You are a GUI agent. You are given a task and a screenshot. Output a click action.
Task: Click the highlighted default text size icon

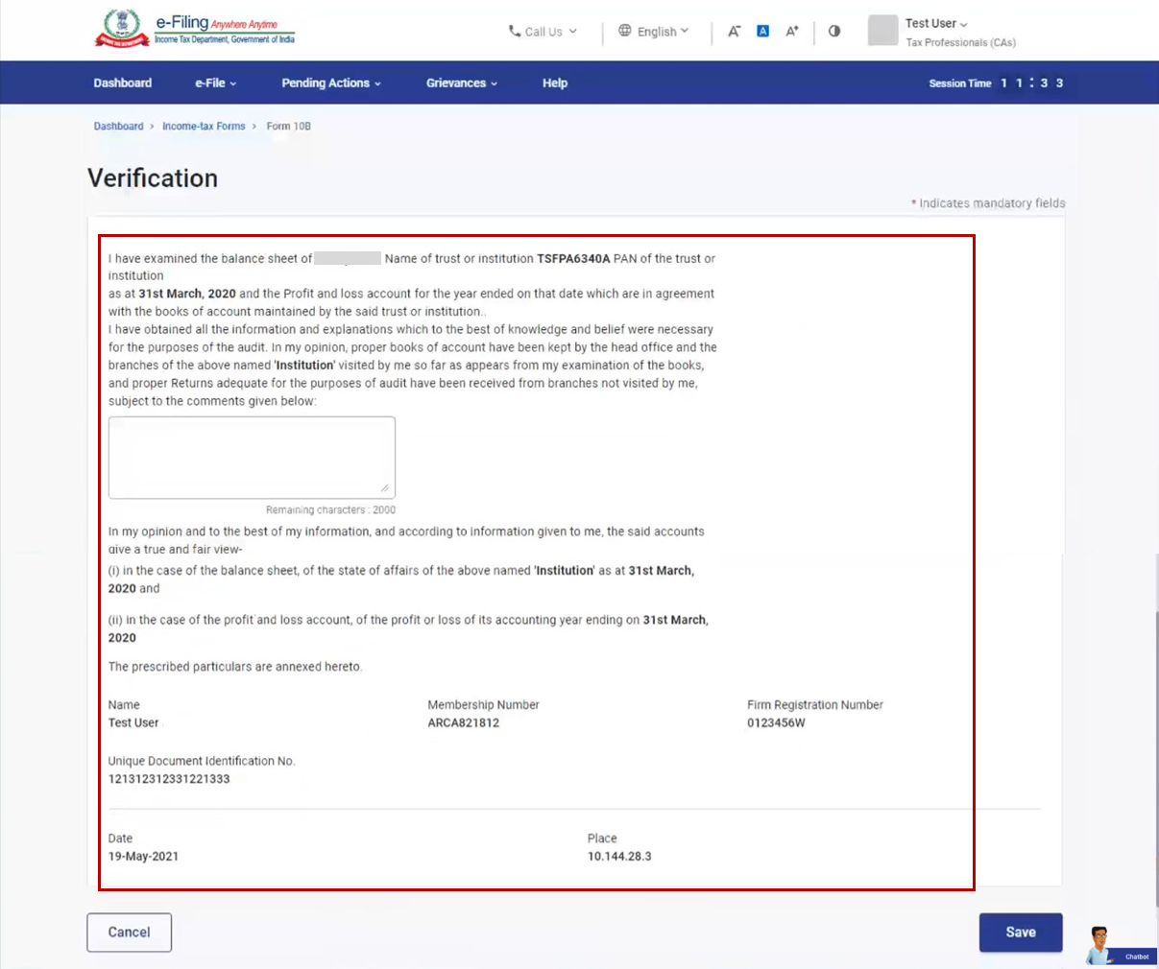click(x=762, y=31)
